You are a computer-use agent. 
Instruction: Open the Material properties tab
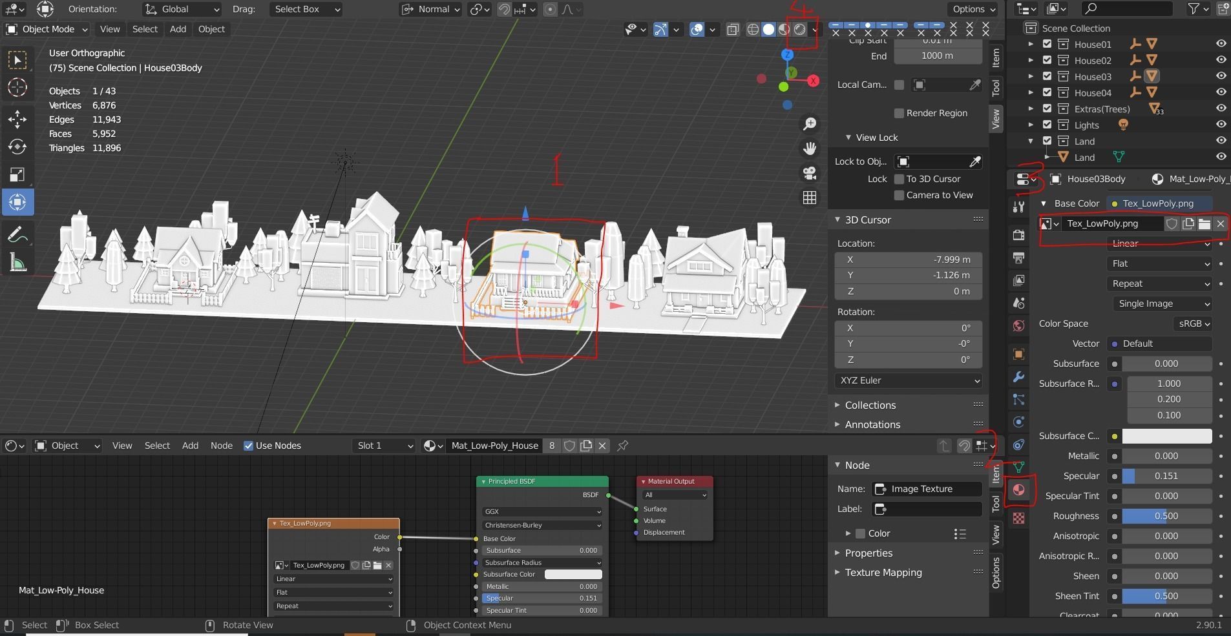click(1018, 489)
